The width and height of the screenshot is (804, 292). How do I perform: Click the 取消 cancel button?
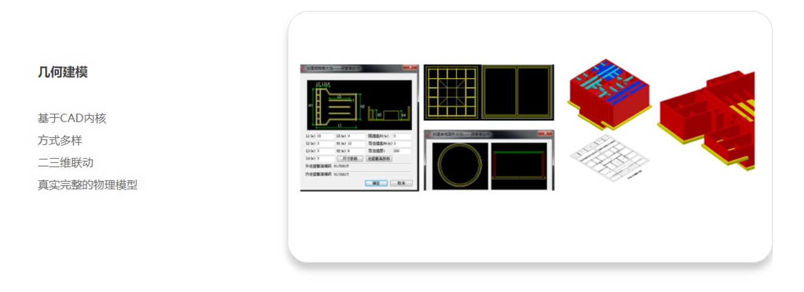401,183
